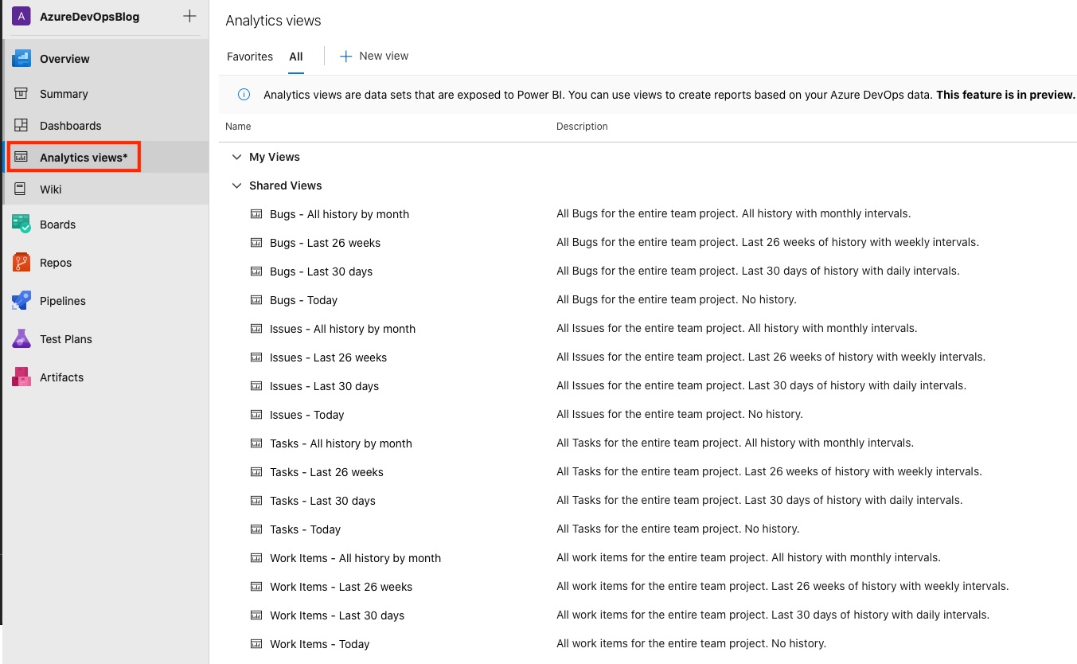Click the Boards hub icon
The width and height of the screenshot is (1077, 664).
click(x=21, y=224)
